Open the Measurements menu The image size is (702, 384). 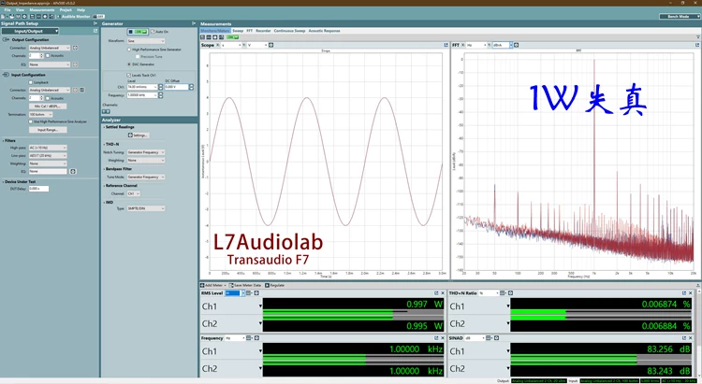[41, 10]
